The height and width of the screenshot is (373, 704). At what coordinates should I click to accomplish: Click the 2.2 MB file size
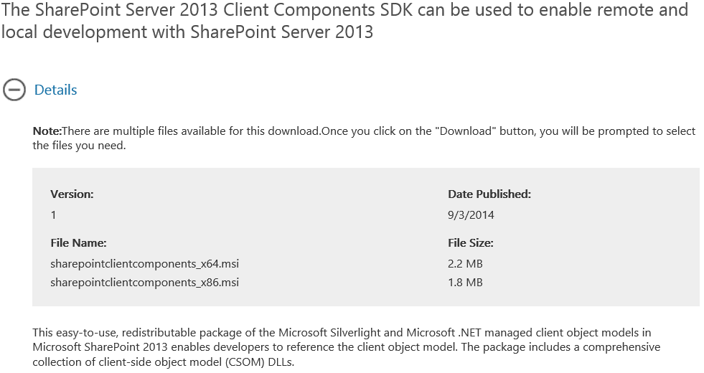click(x=465, y=263)
